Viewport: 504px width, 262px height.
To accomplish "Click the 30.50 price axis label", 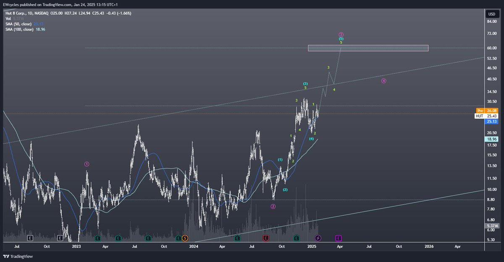I will tap(491, 102).
